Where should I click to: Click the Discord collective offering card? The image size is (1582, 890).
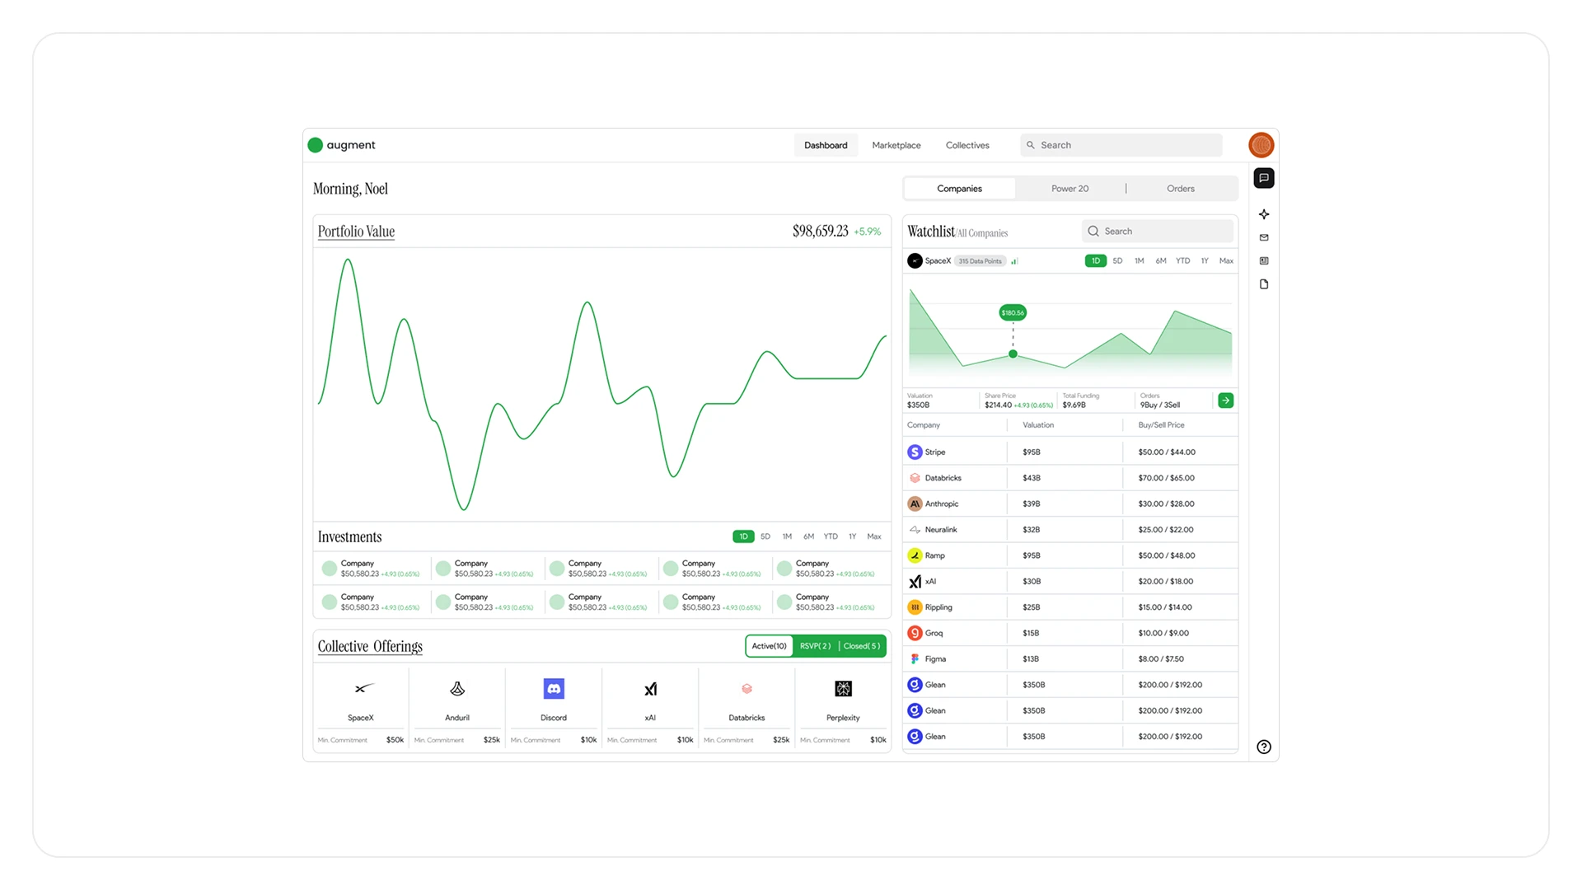[554, 702]
